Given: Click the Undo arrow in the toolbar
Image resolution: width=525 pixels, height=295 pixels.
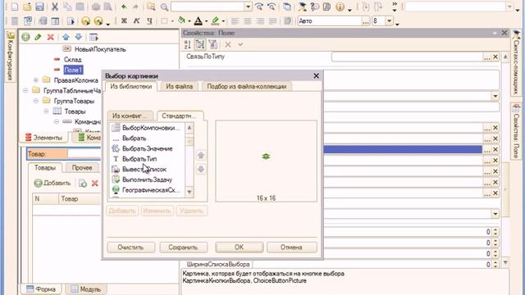Looking at the screenshot, I should [x=124, y=7].
